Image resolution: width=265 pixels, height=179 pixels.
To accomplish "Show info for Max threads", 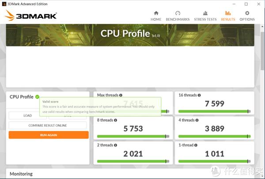I will (x=121, y=95).
